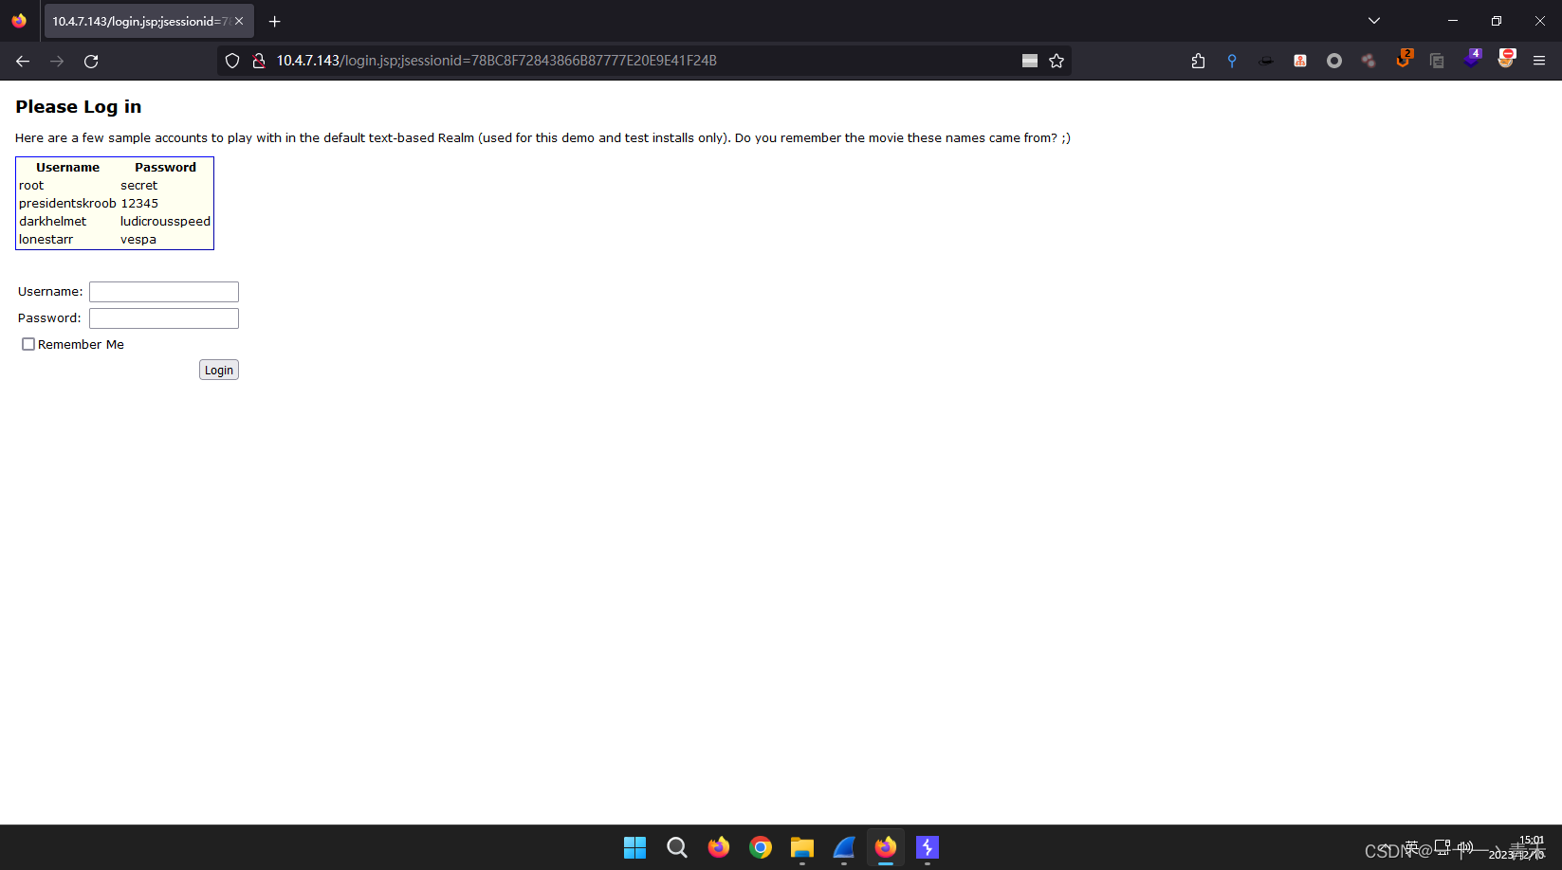Open Google Chrome from taskbar
This screenshot has width=1562, height=870.
[x=761, y=847]
